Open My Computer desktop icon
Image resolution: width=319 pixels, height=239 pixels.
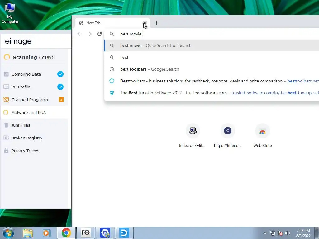pyautogui.click(x=10, y=13)
